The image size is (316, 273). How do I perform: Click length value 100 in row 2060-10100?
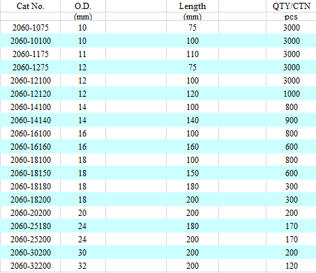[193, 41]
